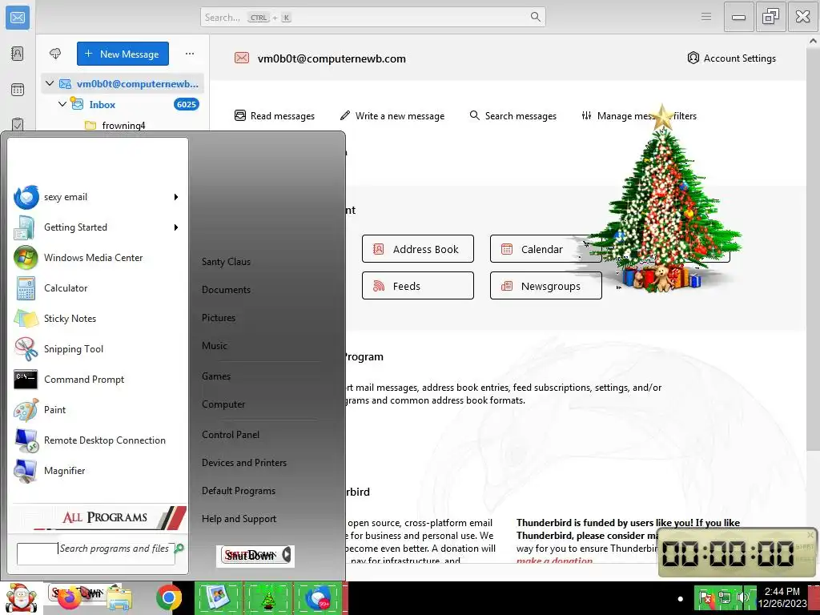The width and height of the screenshot is (820, 615).
Task: Collapse the Inbox folder chevron
Action: click(x=62, y=104)
